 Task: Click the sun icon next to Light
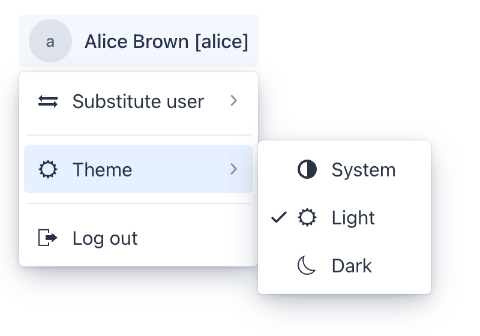(x=307, y=218)
